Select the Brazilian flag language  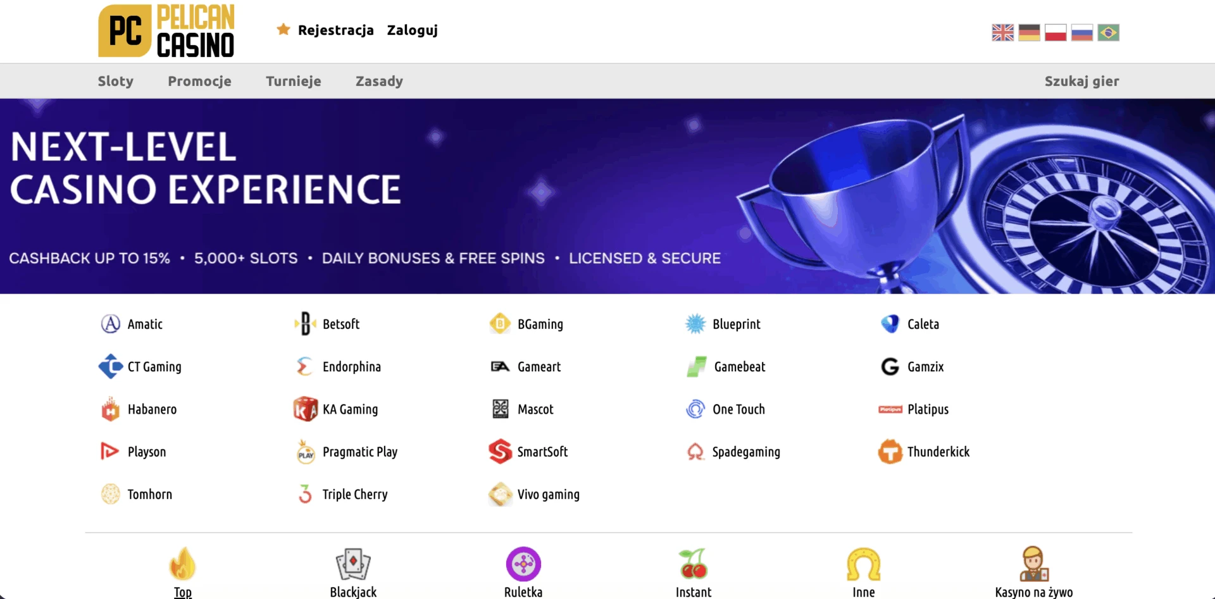[x=1109, y=32]
